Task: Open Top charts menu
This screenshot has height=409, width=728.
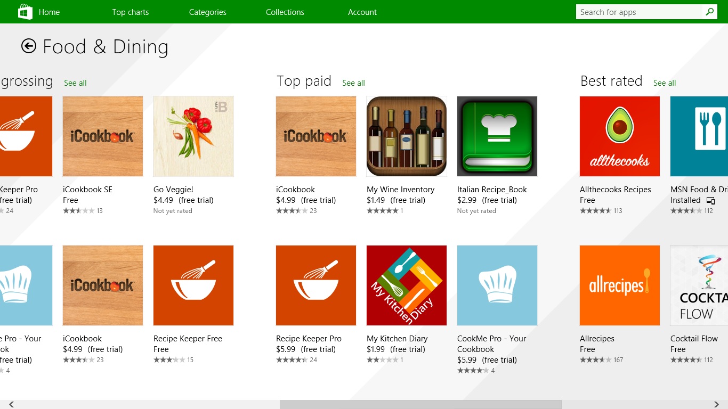Action: (x=131, y=12)
